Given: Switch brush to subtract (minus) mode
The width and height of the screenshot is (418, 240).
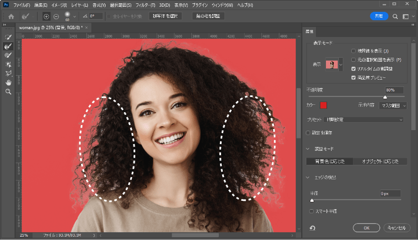Looking at the screenshot, I should [56, 16].
